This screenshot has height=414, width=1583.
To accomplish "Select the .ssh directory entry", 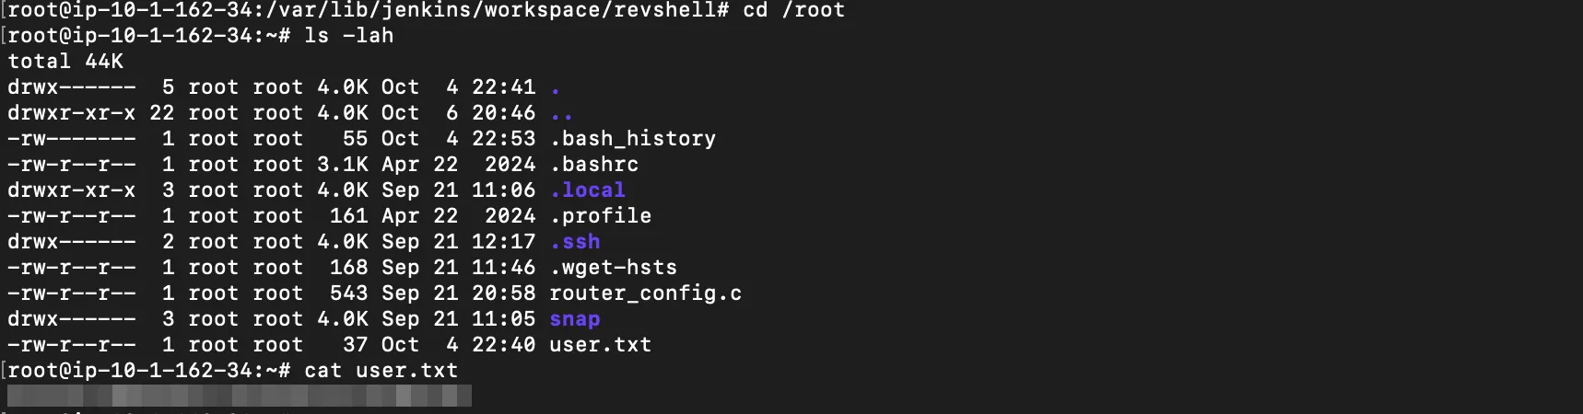I will (x=575, y=242).
